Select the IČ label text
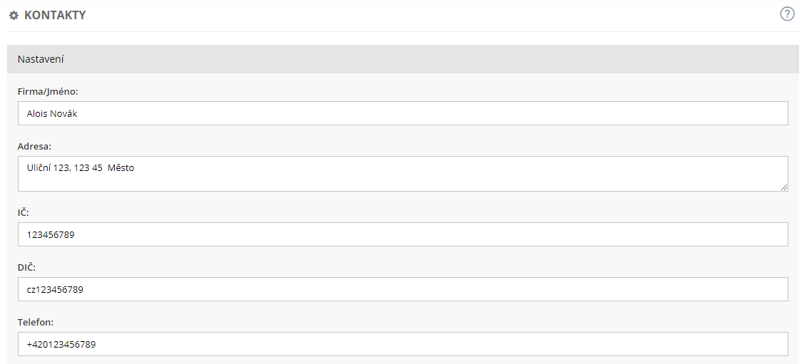Viewport: 807px width, 364px height. point(24,212)
